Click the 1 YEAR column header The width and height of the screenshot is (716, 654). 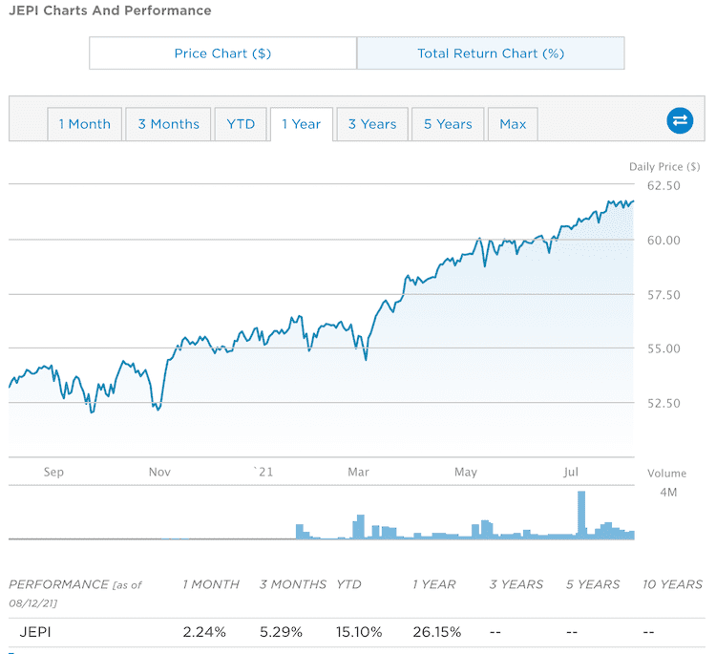pyautogui.click(x=434, y=584)
